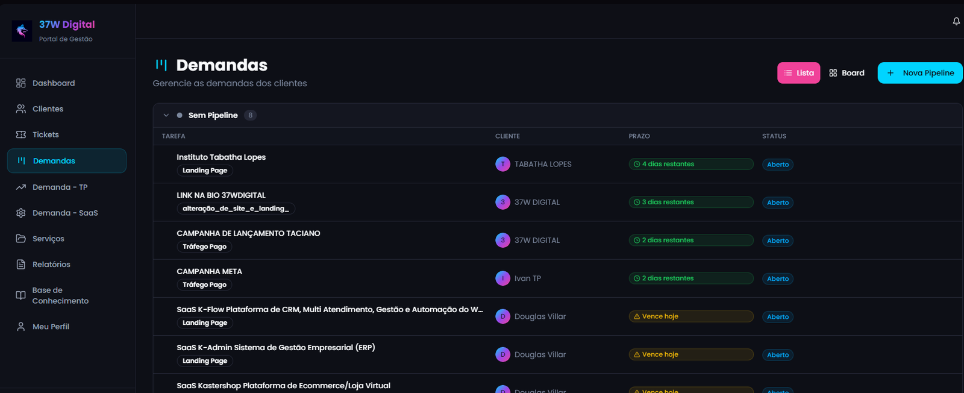Open the Serviços folder icon
The image size is (964, 393).
tap(21, 239)
